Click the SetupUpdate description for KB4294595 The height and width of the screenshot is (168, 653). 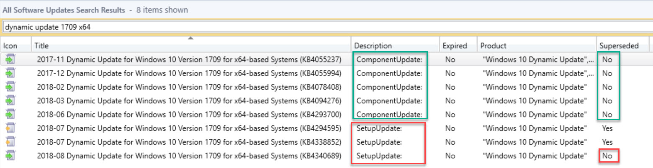point(379,128)
